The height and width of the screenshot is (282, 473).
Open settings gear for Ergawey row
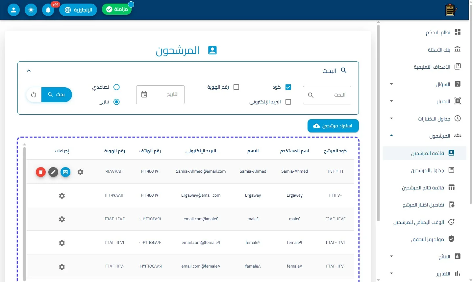[x=62, y=196]
